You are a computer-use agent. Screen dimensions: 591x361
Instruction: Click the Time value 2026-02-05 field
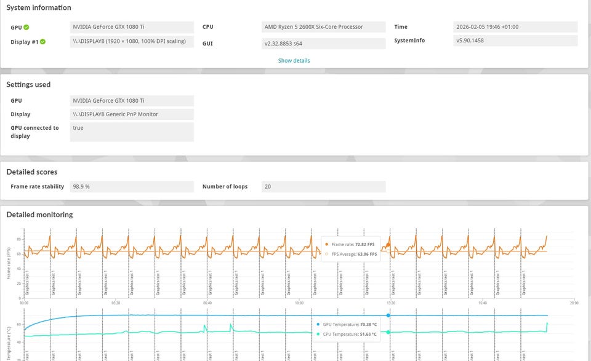tap(515, 27)
